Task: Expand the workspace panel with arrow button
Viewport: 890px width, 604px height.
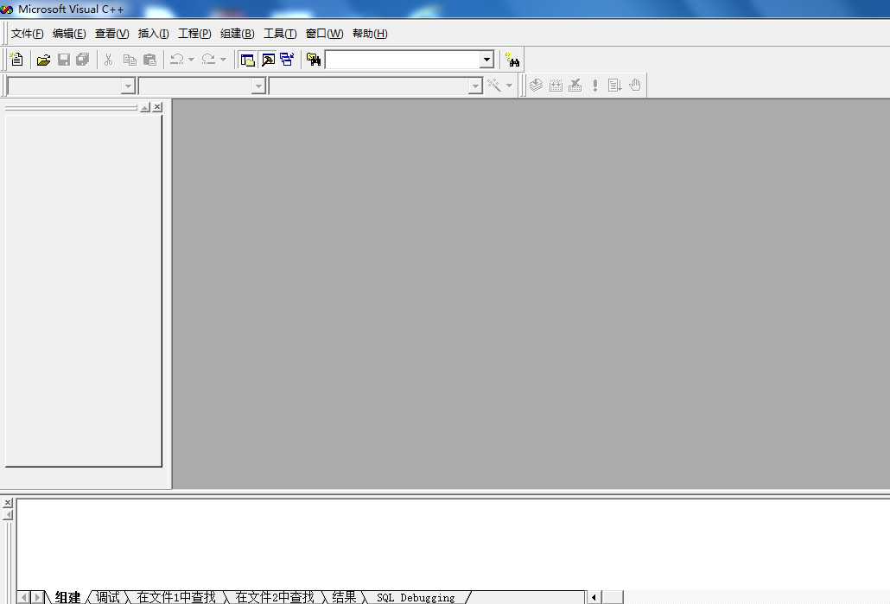Action: (x=145, y=107)
